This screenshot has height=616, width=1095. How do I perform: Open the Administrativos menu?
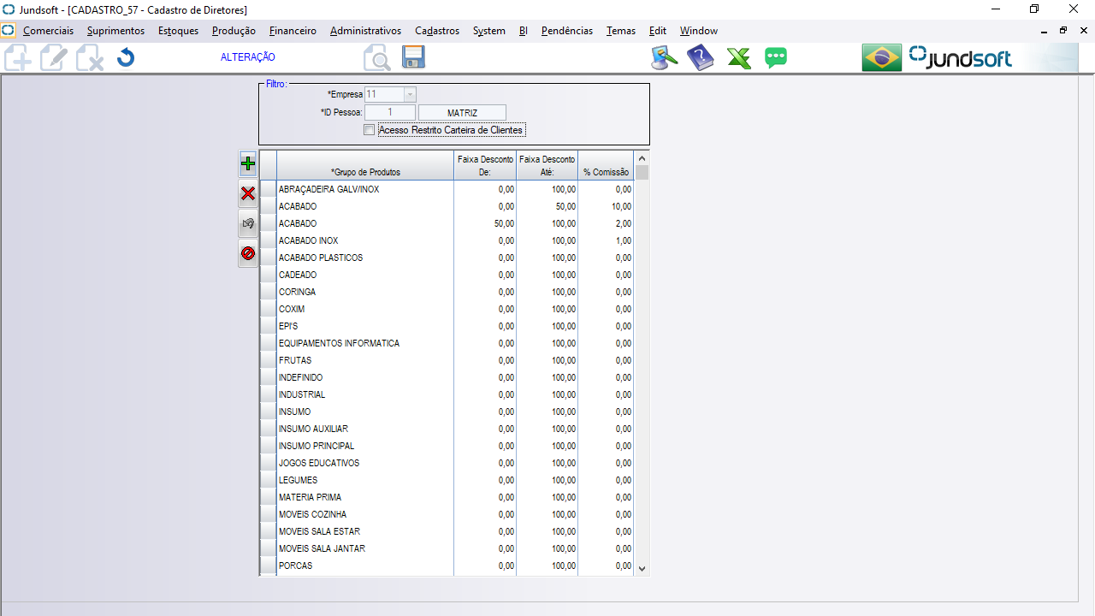[x=365, y=30]
